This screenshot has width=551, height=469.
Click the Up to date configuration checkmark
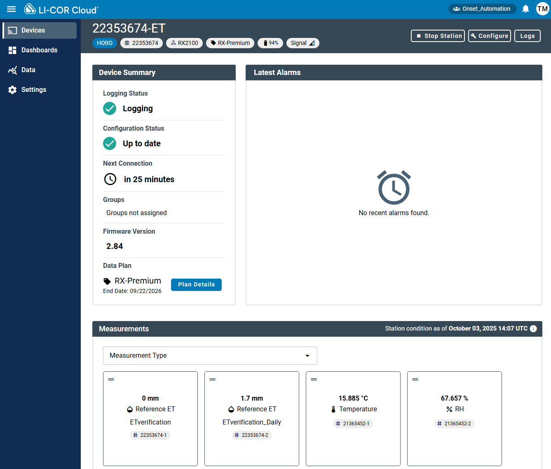point(110,143)
